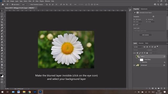
Task: Open the Auto-Select Layer dropdown
Action: click(24, 4)
